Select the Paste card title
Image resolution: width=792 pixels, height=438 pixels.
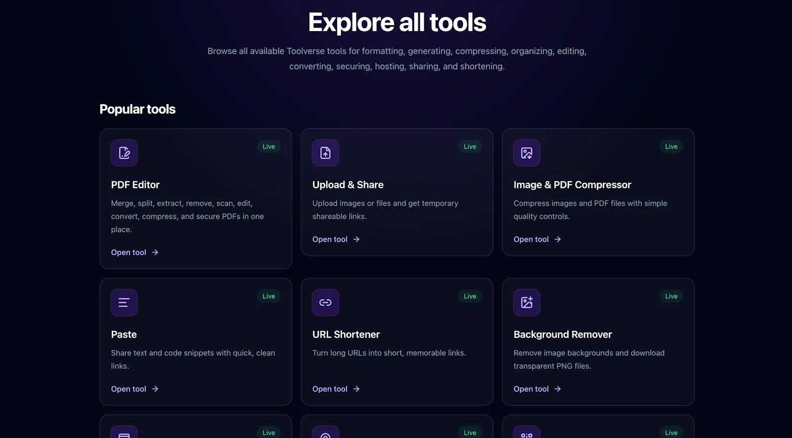point(124,335)
